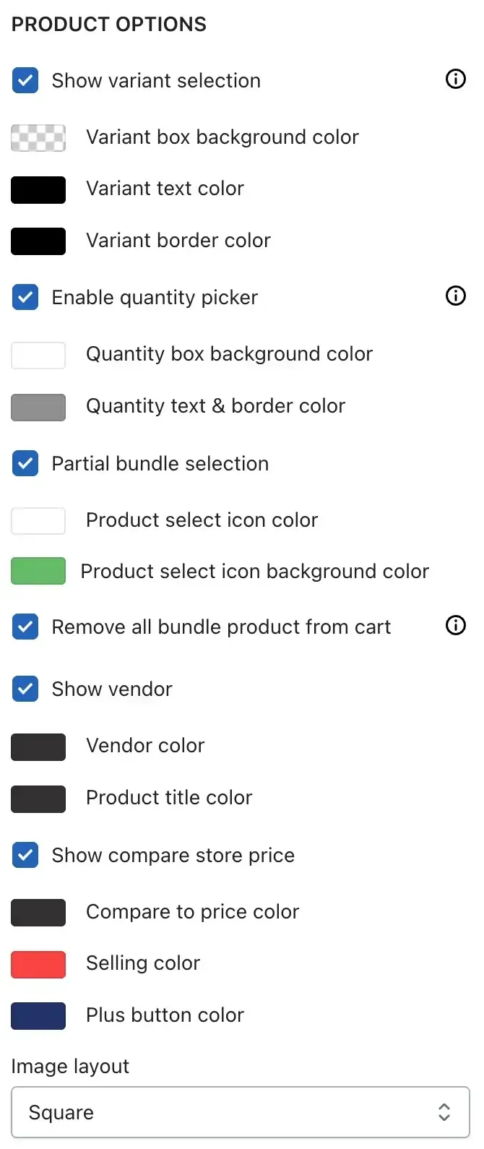
Task: Open white Quantity box background color swatch
Action: tap(38, 355)
